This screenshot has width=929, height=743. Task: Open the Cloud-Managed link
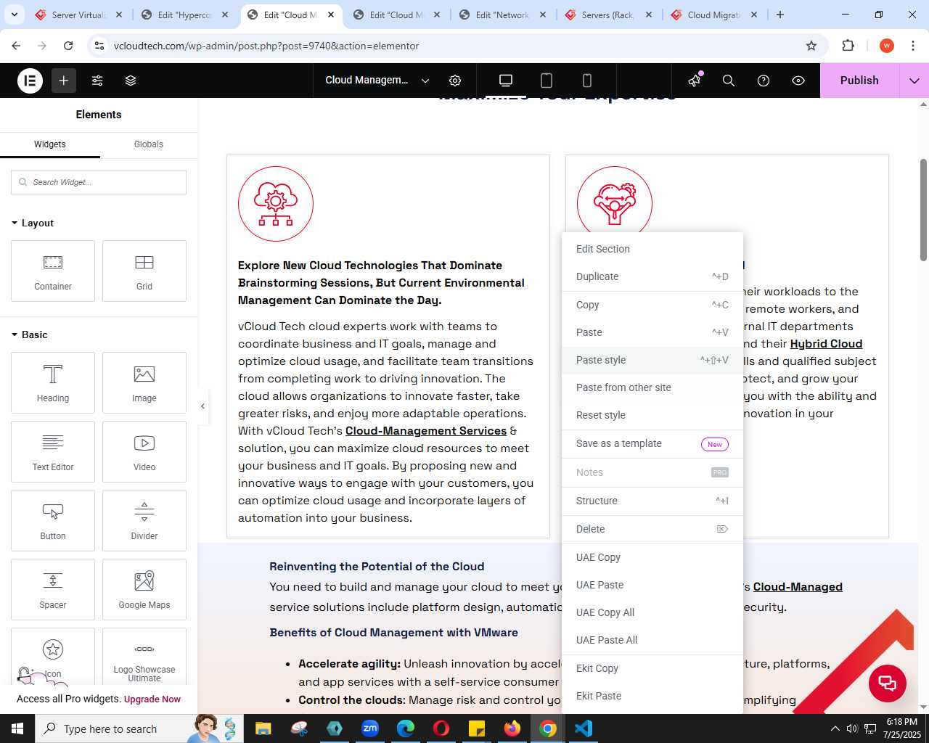798,587
